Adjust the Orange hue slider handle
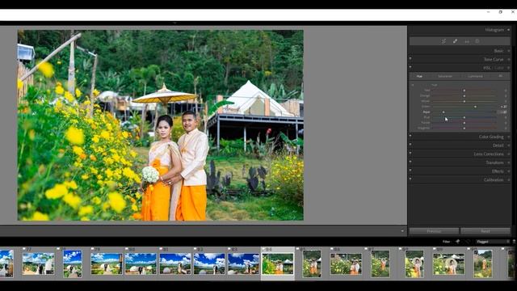This screenshot has width=517, height=291. coord(464,95)
